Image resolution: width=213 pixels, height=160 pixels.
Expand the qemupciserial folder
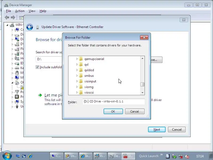[77, 59]
